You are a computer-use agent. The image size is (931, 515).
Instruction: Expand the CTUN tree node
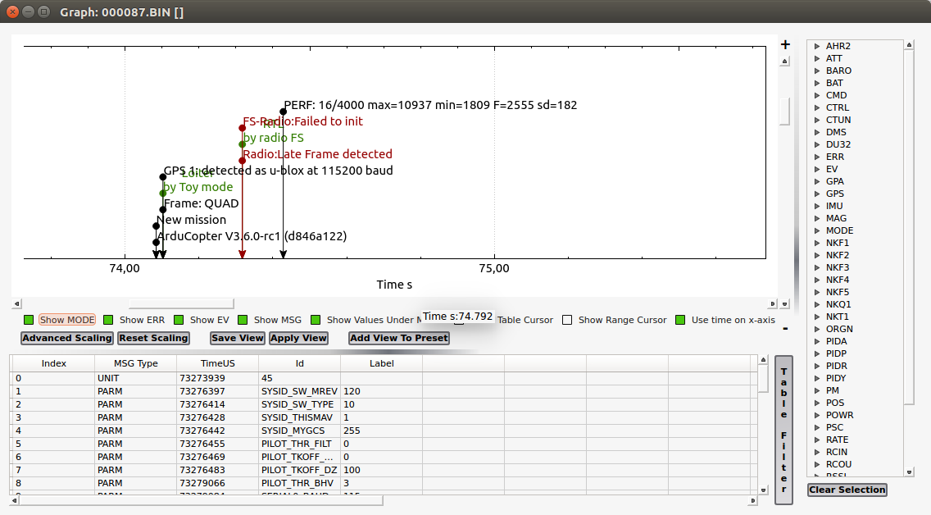[x=817, y=120]
